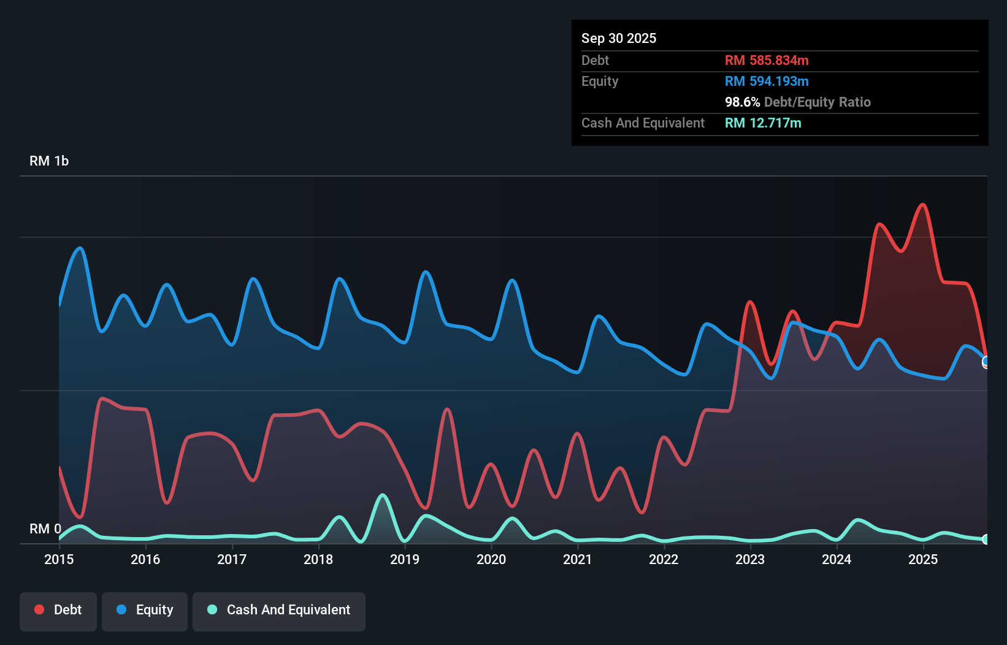Open the Debt row in the data panel
1007x645 pixels.
tap(595, 60)
